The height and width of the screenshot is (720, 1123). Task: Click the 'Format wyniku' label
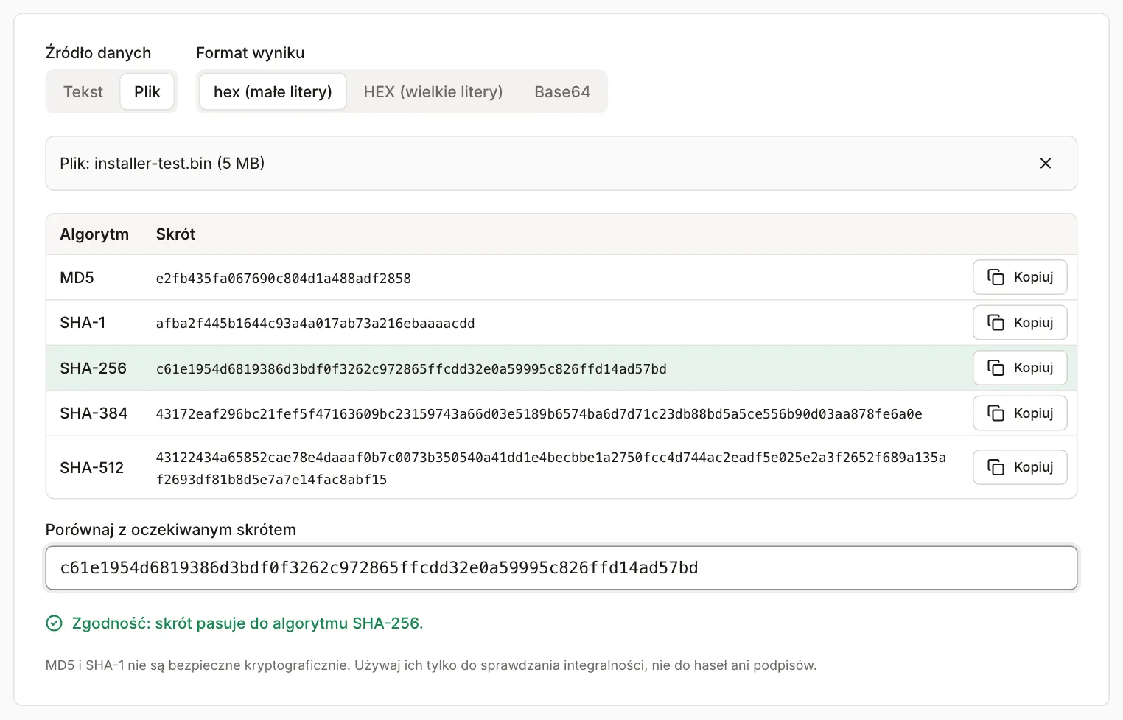[250, 53]
